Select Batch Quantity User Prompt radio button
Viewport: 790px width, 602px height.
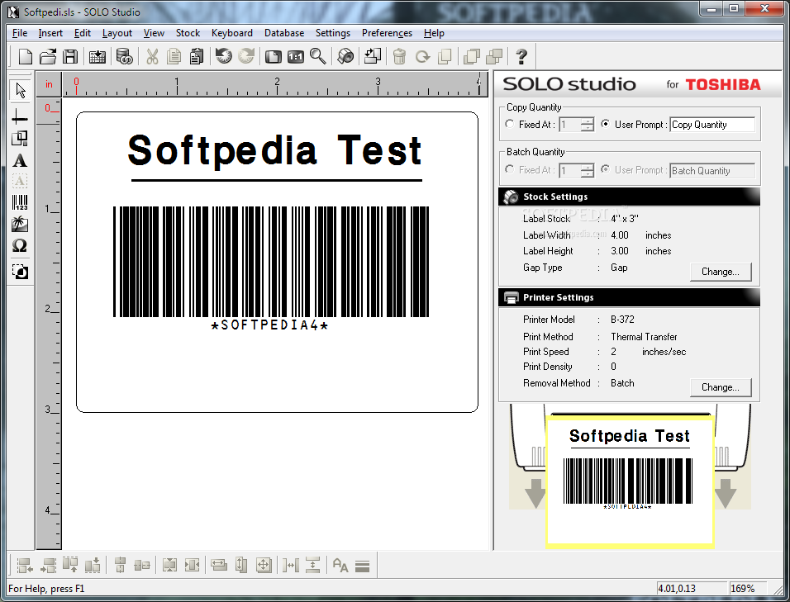pos(606,169)
